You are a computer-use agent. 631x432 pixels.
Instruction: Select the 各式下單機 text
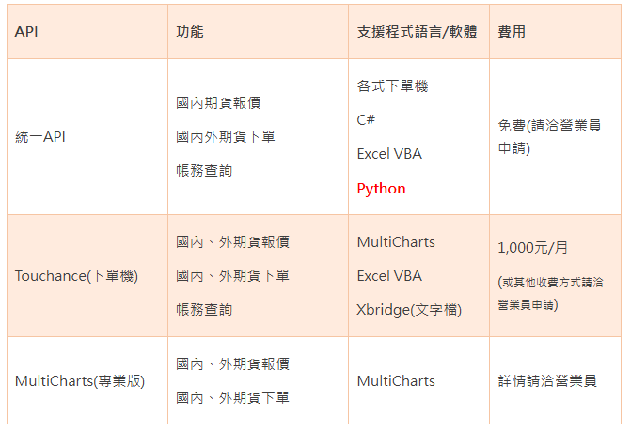click(392, 86)
